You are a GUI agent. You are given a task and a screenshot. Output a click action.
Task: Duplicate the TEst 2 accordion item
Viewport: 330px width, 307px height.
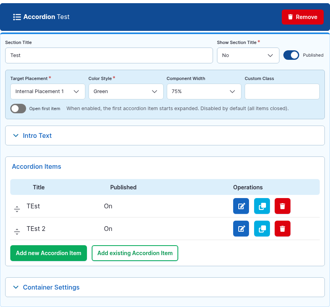click(262, 229)
